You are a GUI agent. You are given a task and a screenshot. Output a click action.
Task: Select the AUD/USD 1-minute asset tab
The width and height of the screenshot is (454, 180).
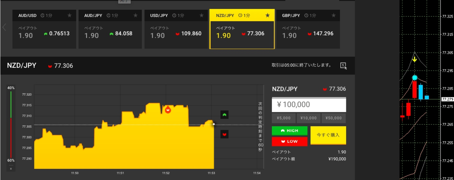tap(45, 29)
